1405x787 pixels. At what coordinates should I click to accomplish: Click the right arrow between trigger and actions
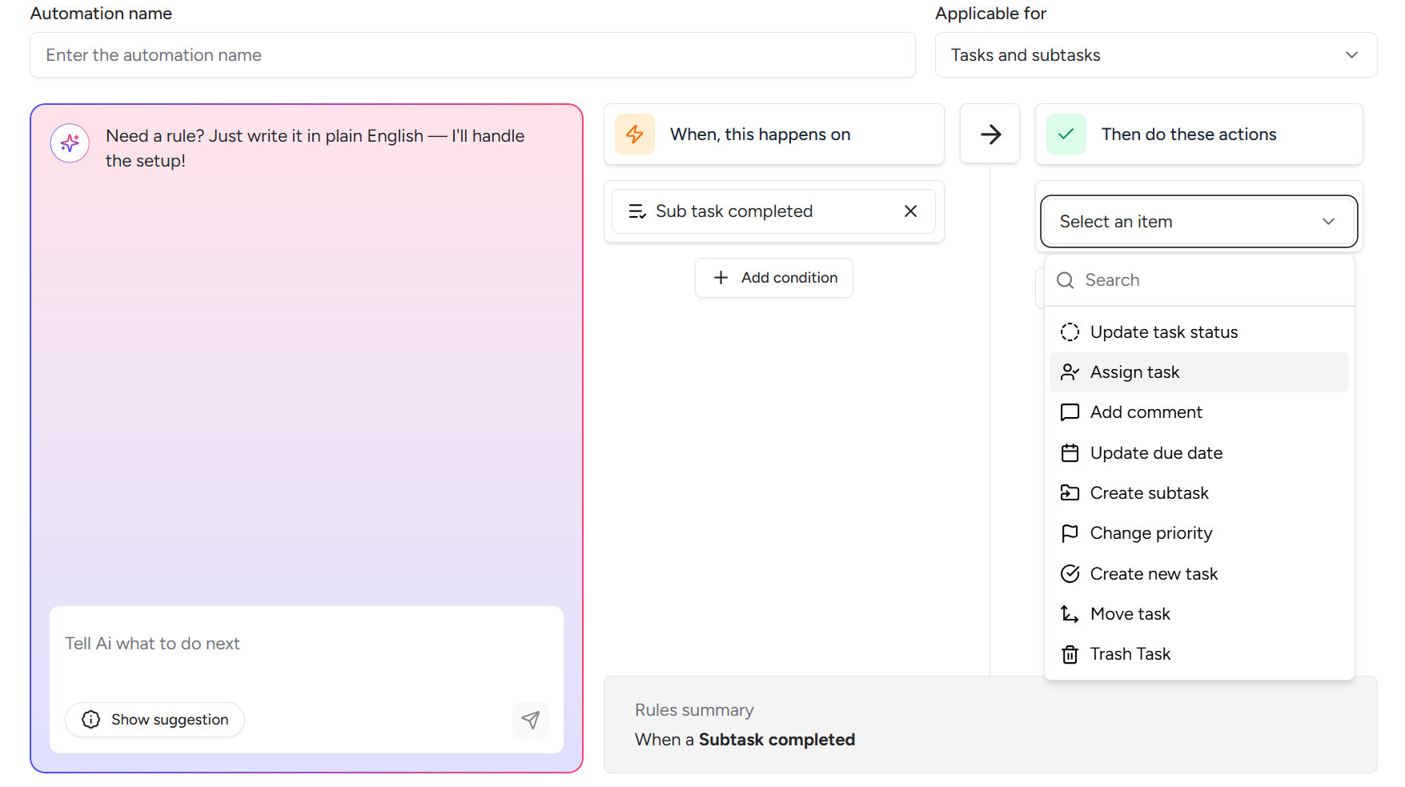(990, 135)
